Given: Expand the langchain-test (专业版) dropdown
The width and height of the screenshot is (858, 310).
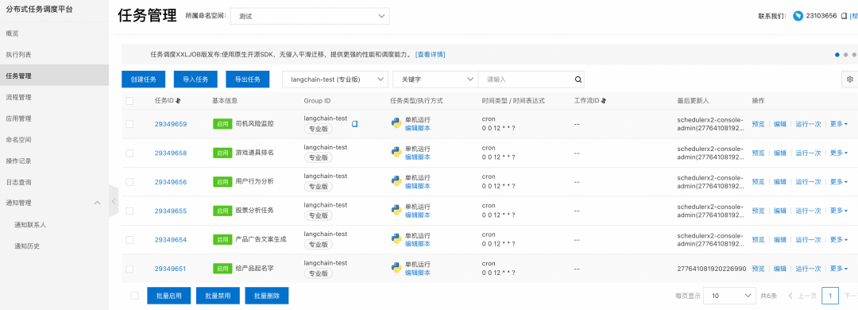Looking at the screenshot, I should 335,79.
